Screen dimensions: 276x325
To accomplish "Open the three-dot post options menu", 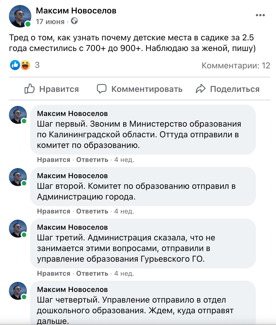I will click(x=260, y=15).
